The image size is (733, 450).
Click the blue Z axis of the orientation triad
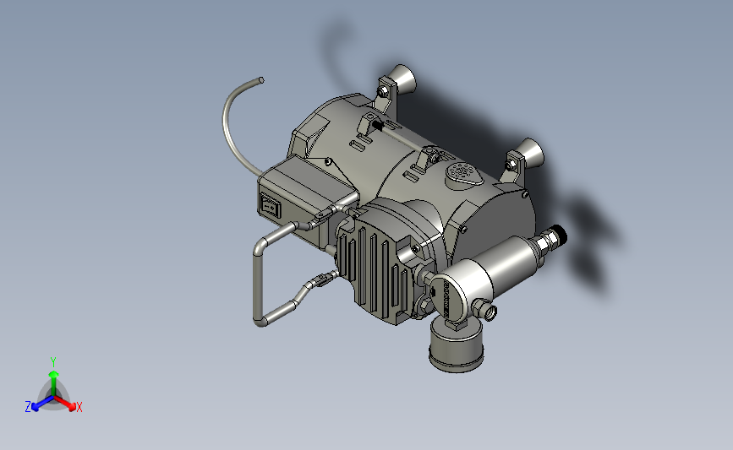click(39, 404)
